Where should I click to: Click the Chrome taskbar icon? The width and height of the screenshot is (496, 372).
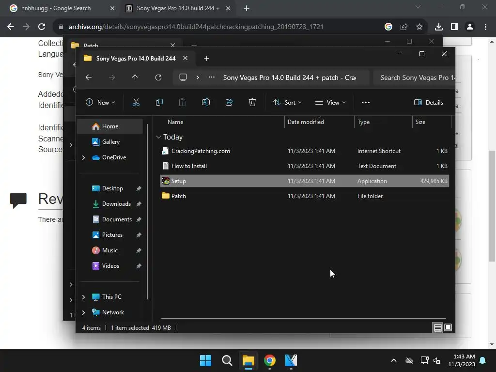coord(270,360)
